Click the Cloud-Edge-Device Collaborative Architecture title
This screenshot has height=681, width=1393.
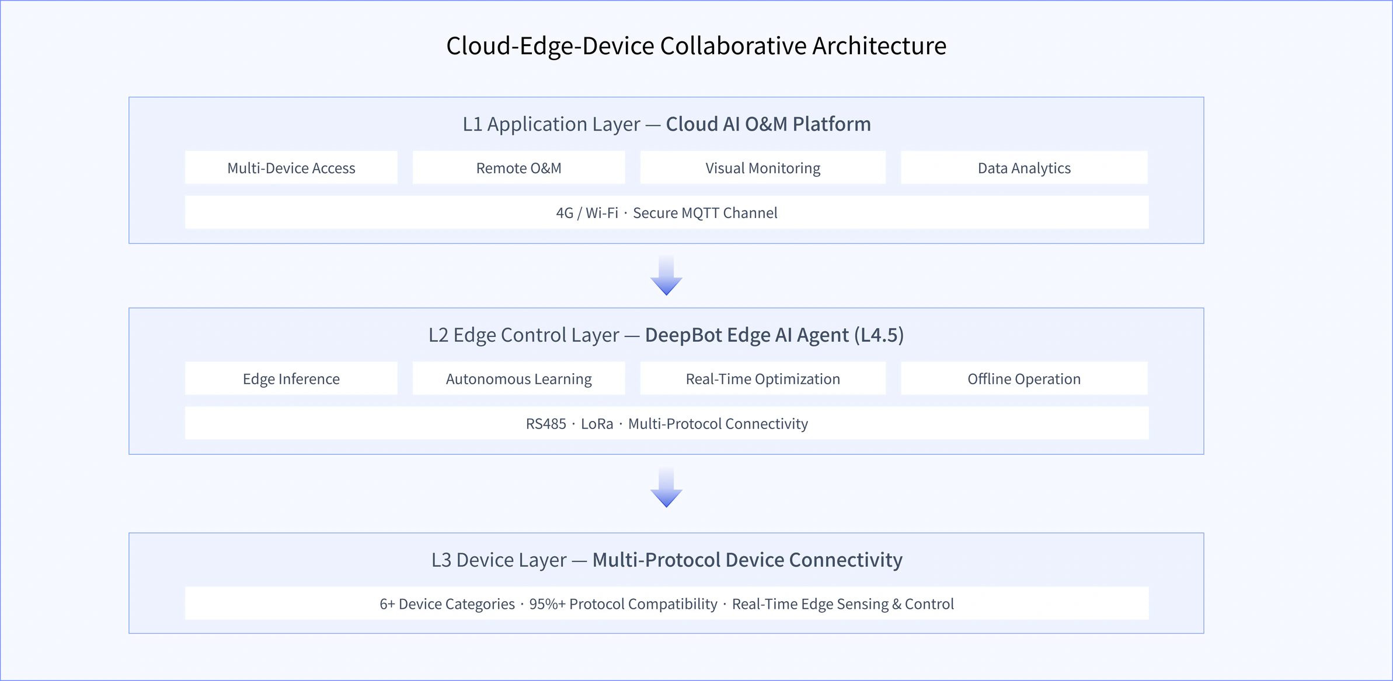pyautogui.click(x=696, y=46)
